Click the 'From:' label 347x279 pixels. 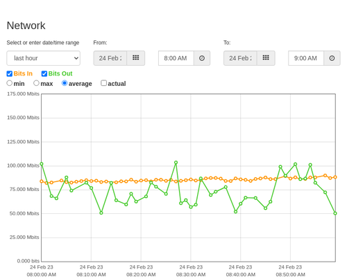pyautogui.click(x=100, y=43)
